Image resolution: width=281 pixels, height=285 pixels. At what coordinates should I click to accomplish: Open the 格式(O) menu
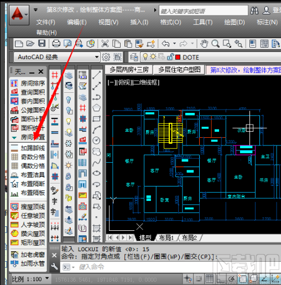point(170,23)
